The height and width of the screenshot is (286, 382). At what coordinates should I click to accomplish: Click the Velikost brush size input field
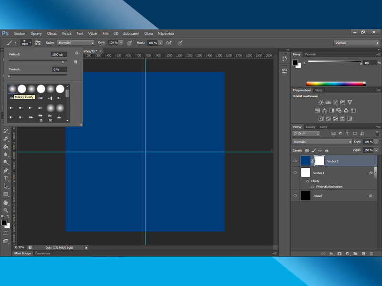click(x=59, y=54)
